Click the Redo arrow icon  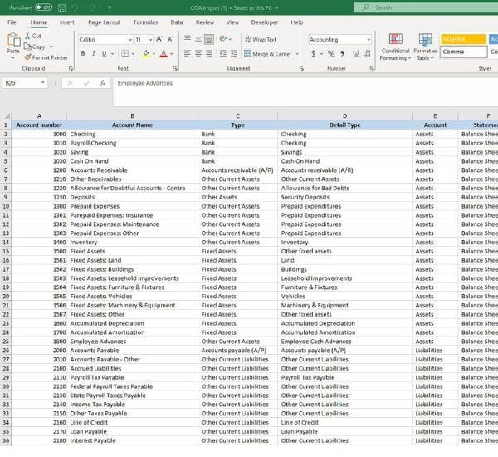click(x=92, y=7)
